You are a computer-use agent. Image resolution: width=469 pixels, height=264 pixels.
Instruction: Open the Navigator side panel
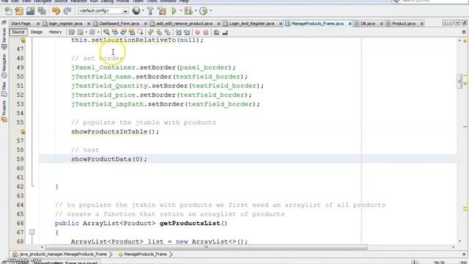[x=4, y=66]
